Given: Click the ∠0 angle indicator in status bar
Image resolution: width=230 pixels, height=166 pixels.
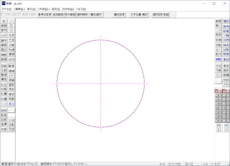Looking at the screenshot, I should point(205,164).
